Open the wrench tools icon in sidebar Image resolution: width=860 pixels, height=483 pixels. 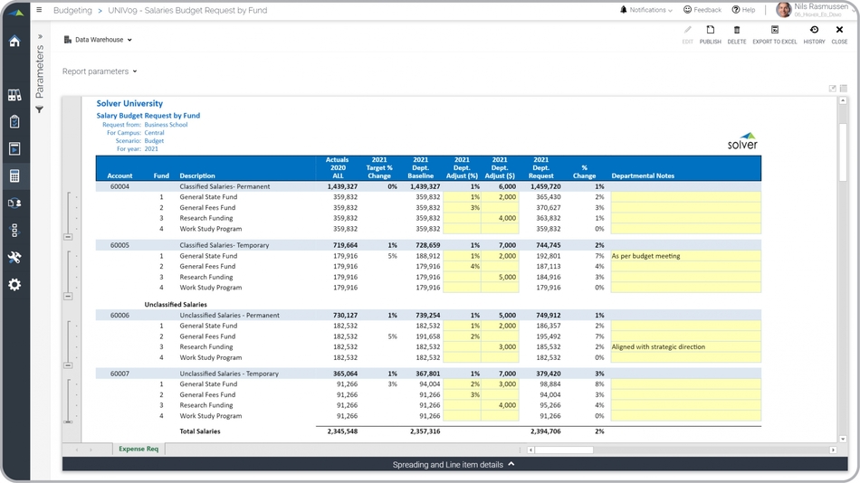pyautogui.click(x=14, y=258)
